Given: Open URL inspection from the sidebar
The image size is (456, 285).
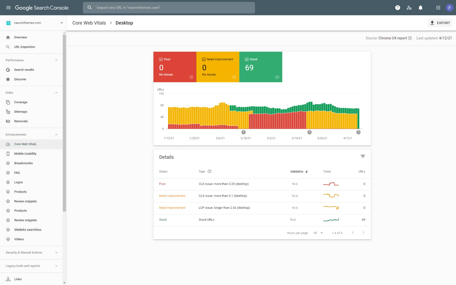Looking at the screenshot, I should tap(24, 47).
